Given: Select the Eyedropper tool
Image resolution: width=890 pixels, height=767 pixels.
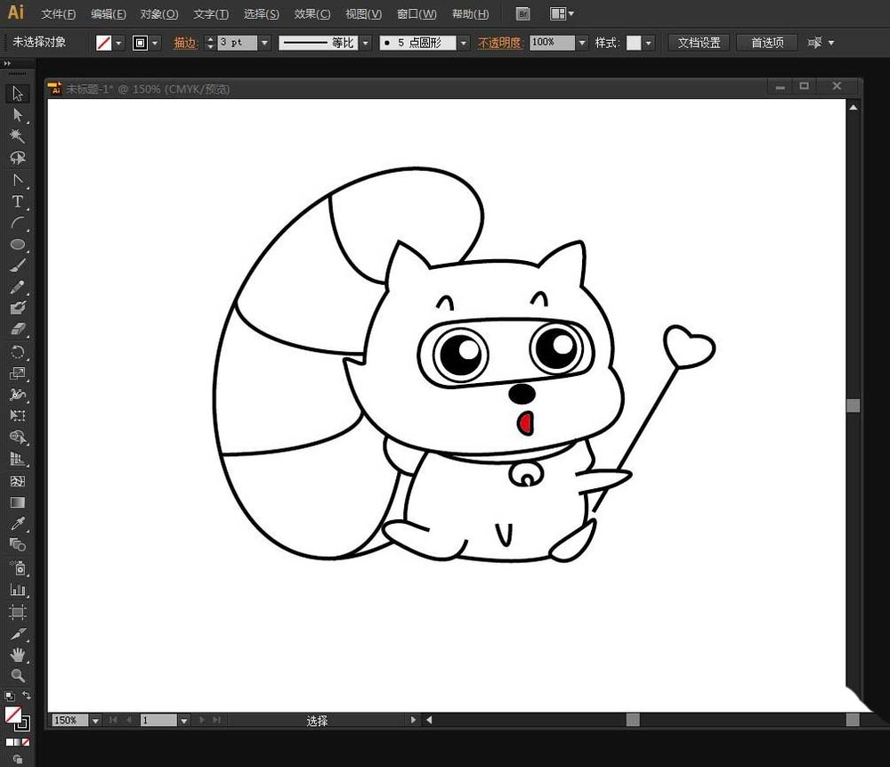Looking at the screenshot, I should point(18,523).
